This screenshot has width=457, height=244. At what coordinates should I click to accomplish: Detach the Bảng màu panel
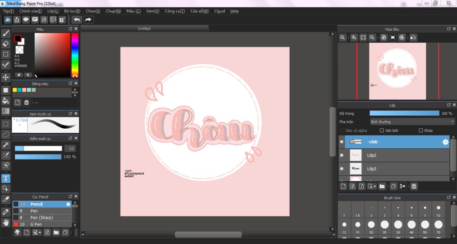pos(70,84)
